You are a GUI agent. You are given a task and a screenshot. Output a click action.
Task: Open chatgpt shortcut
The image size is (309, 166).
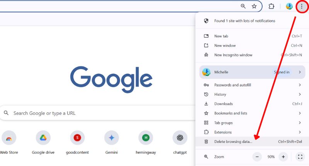[x=180, y=143]
